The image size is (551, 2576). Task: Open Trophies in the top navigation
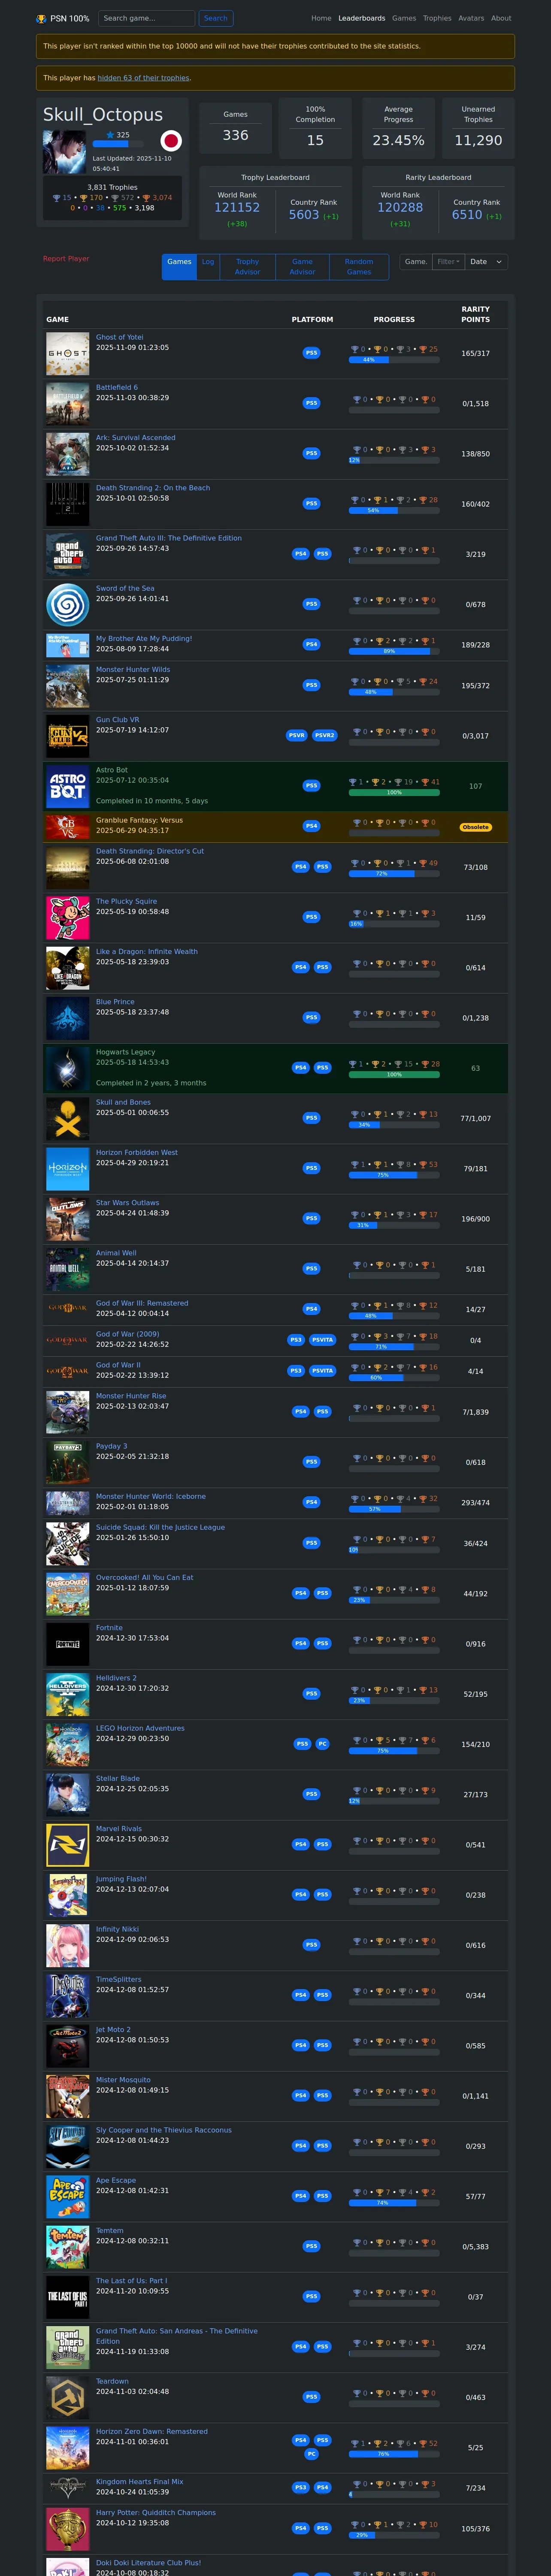[437, 18]
